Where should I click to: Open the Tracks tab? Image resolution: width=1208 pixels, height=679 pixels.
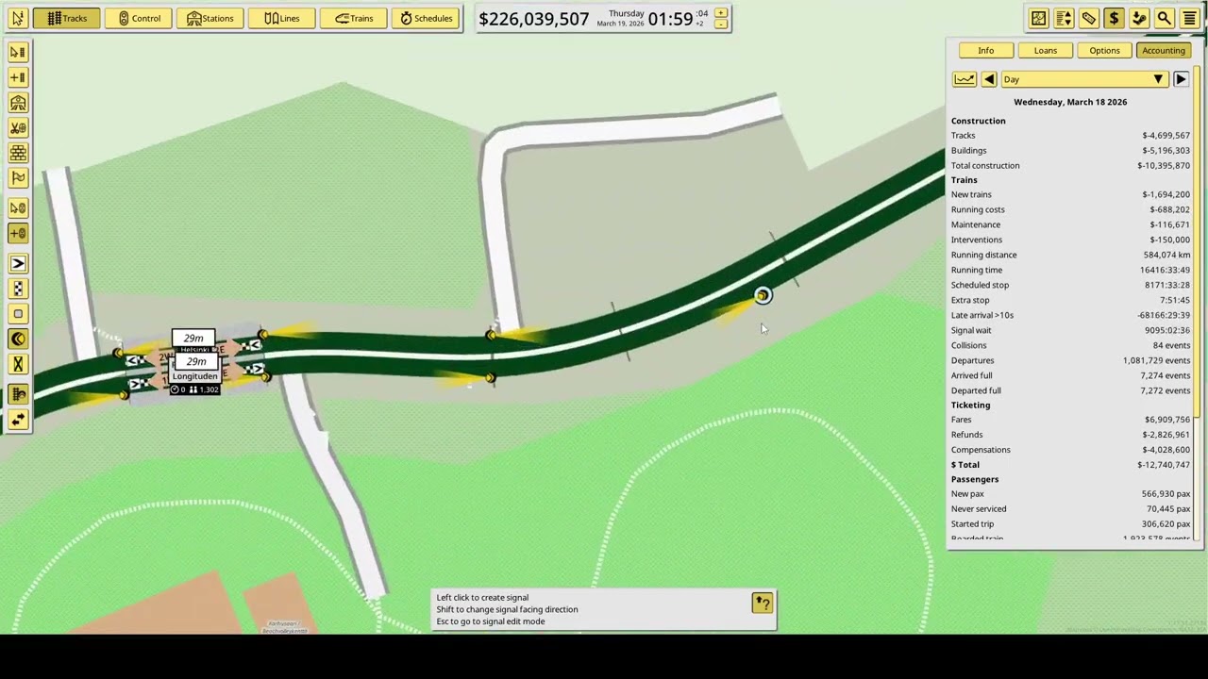(x=67, y=18)
